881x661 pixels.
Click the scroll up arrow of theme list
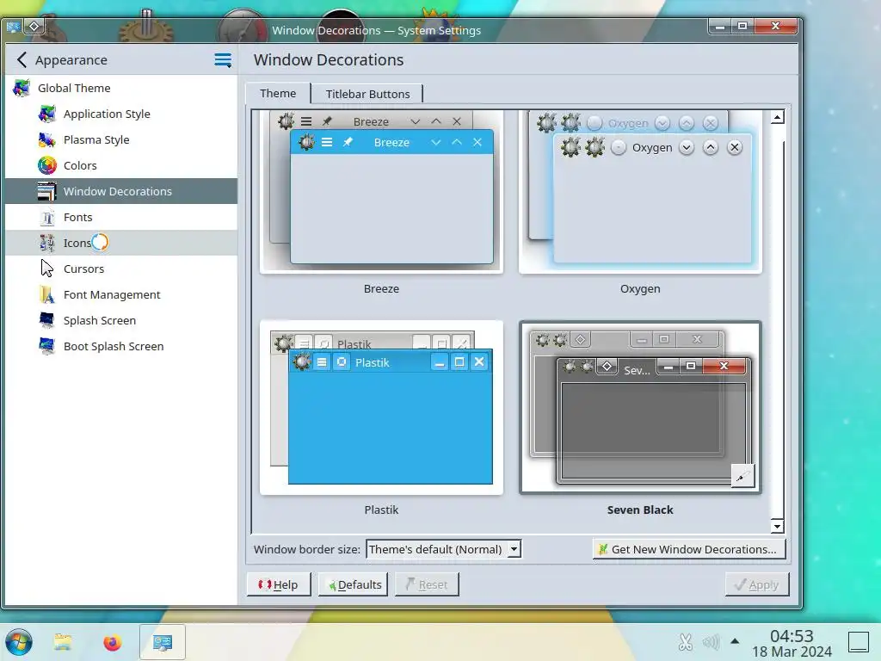pyautogui.click(x=777, y=117)
